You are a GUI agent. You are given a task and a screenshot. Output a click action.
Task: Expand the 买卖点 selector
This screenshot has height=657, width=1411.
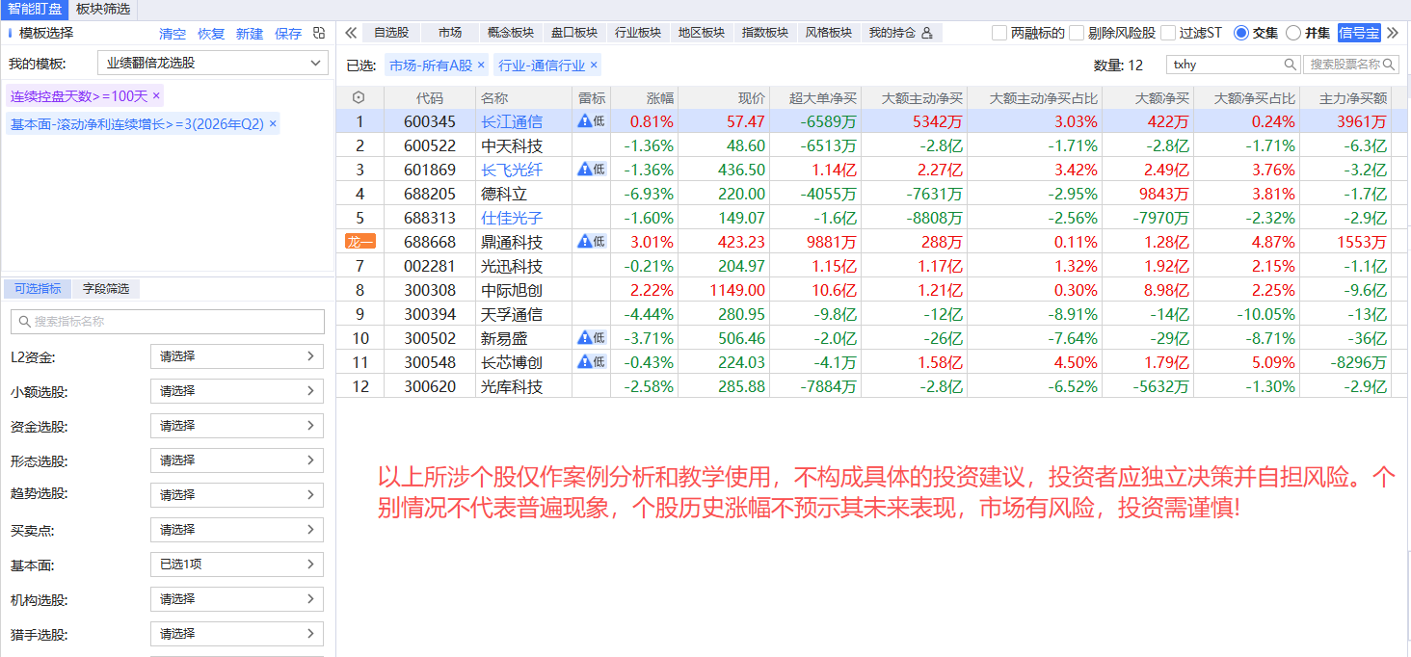[237, 530]
